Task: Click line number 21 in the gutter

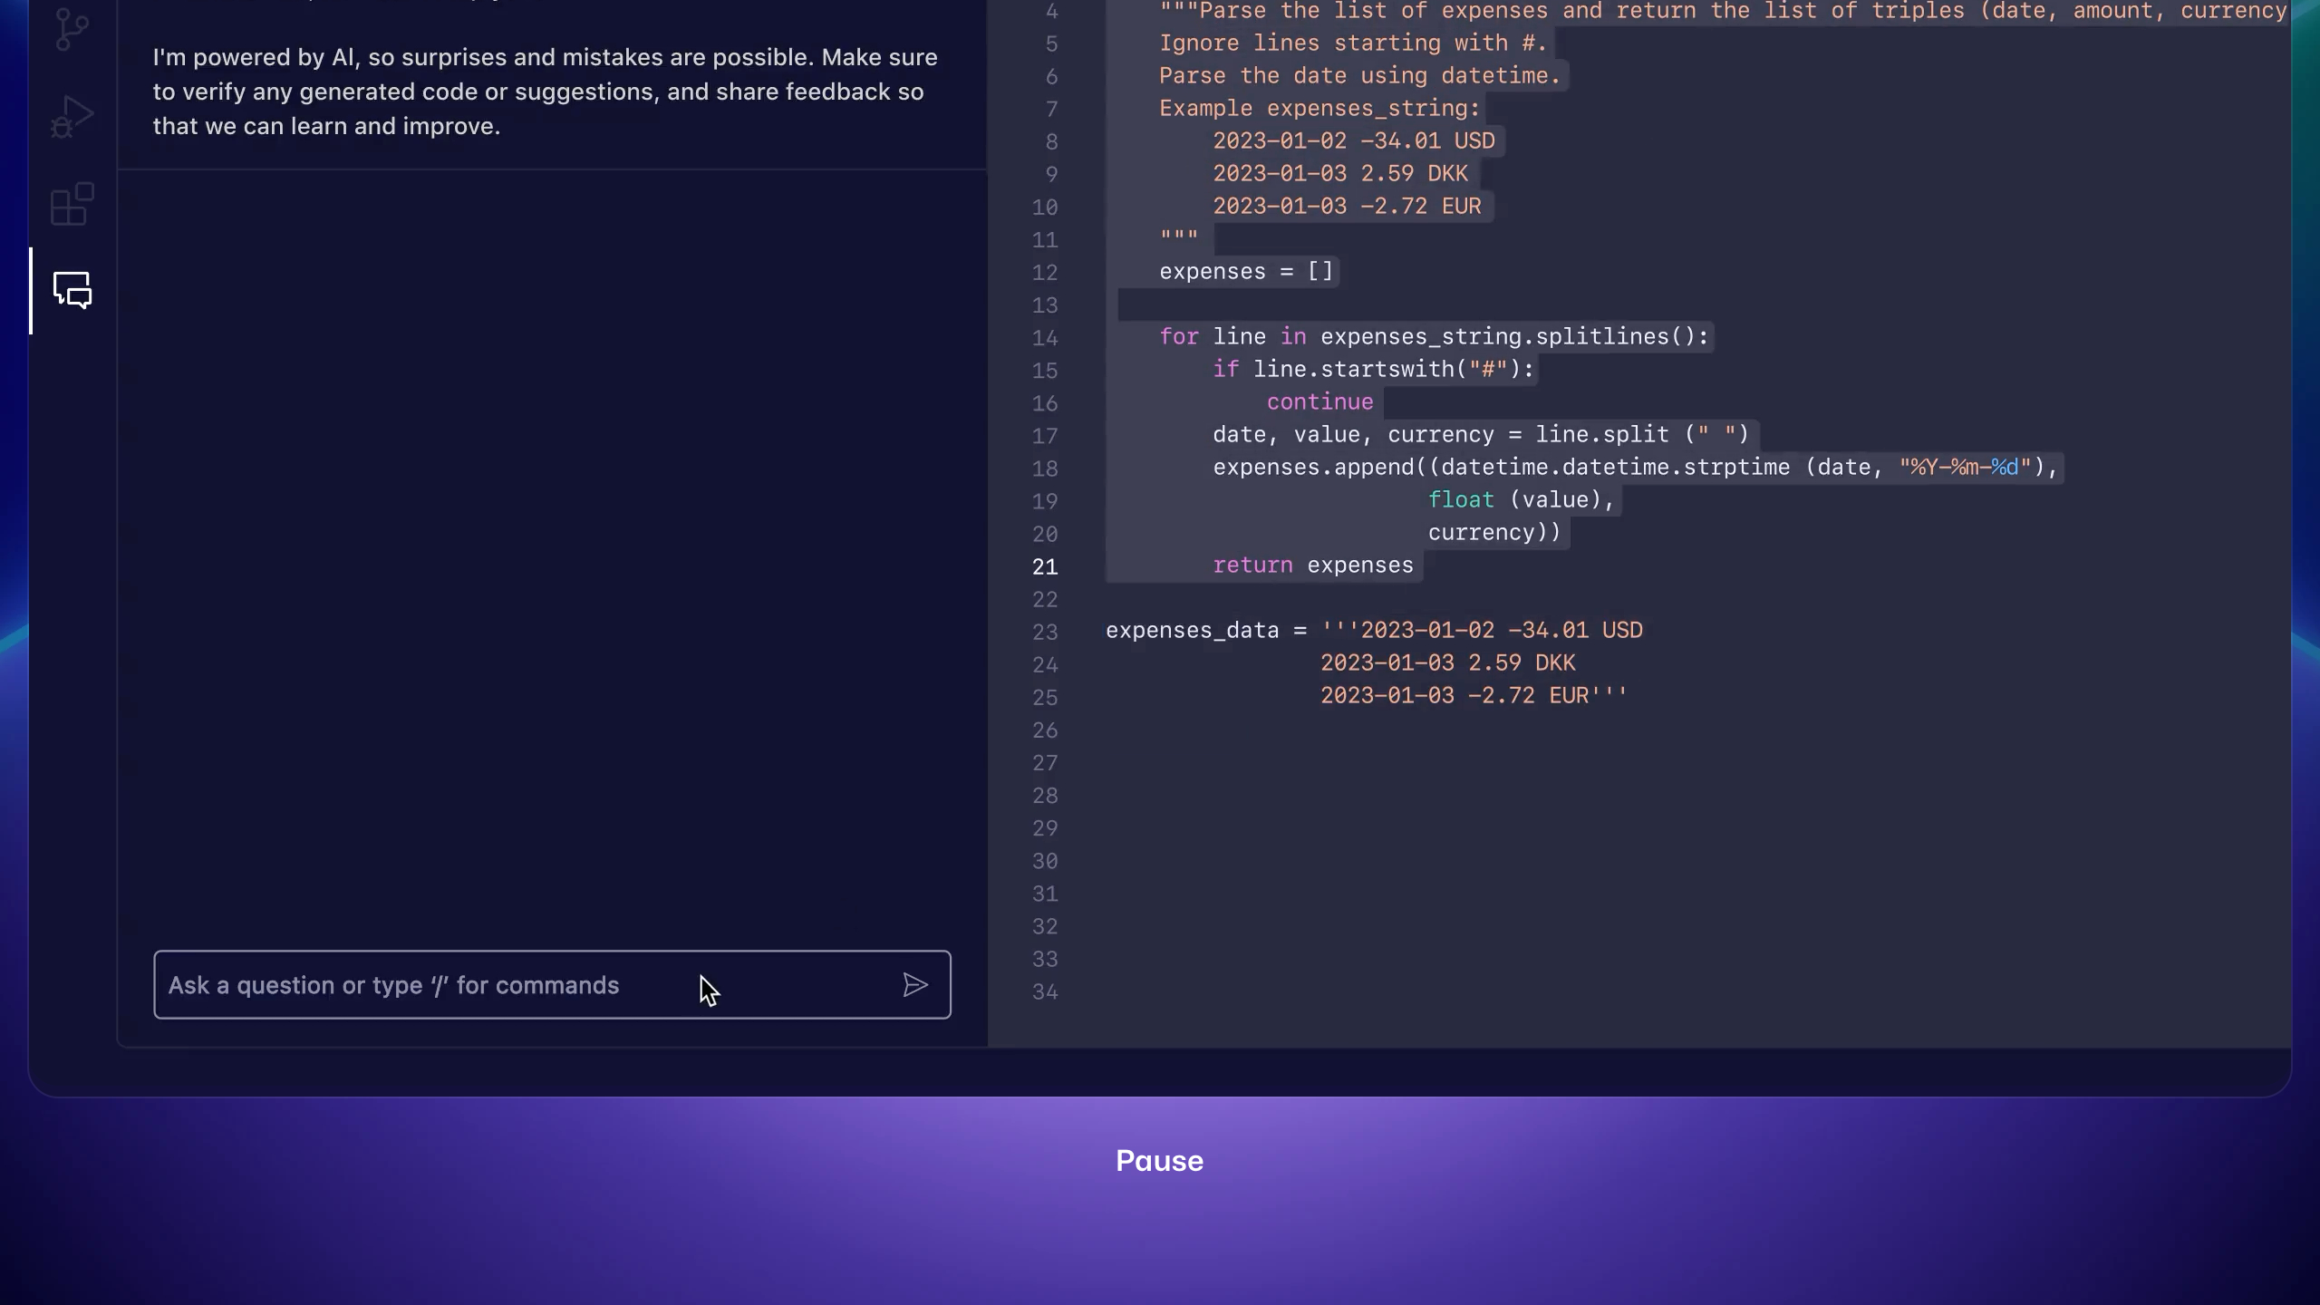Action: [1045, 566]
